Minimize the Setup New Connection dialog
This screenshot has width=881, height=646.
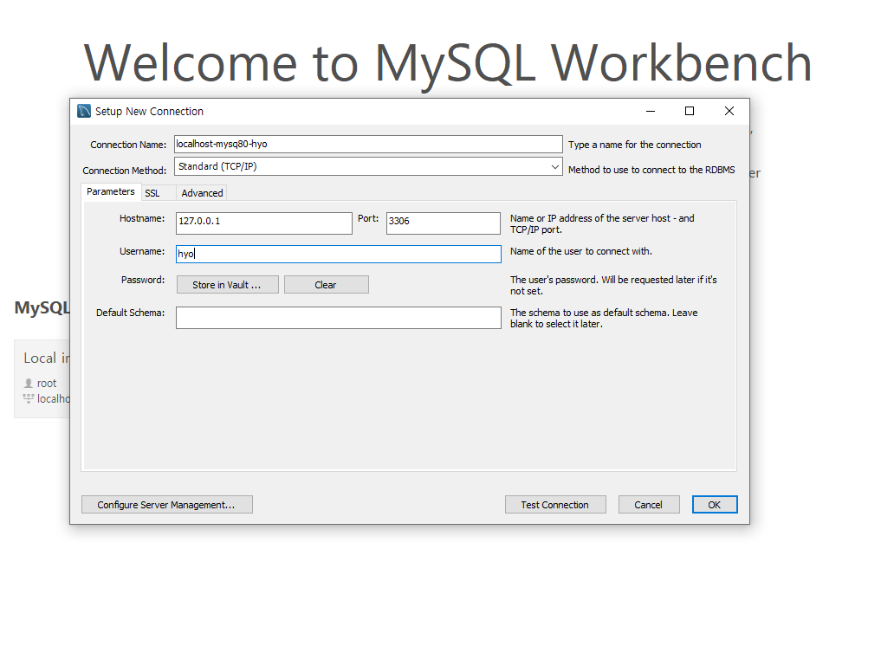(651, 111)
